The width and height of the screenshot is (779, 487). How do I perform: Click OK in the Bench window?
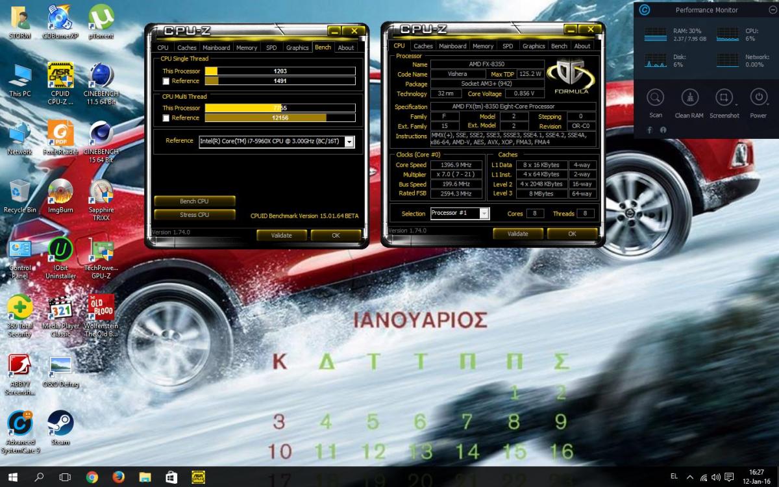click(x=336, y=235)
